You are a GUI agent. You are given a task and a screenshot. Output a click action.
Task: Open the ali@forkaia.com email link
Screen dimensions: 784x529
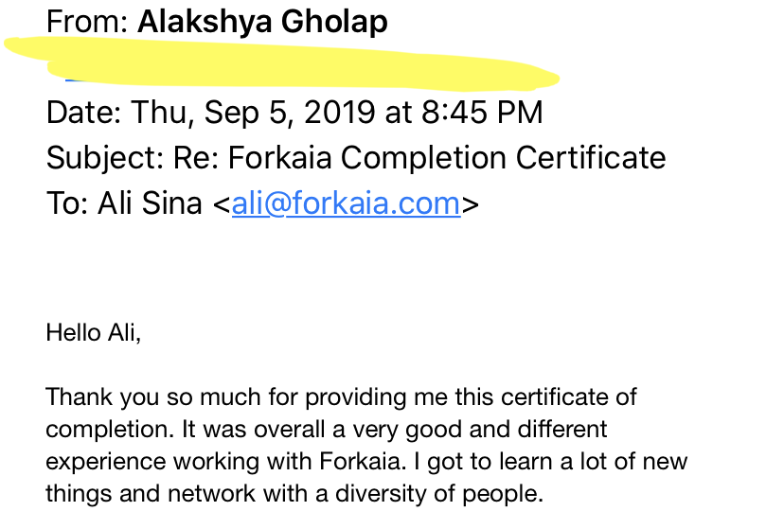click(346, 203)
